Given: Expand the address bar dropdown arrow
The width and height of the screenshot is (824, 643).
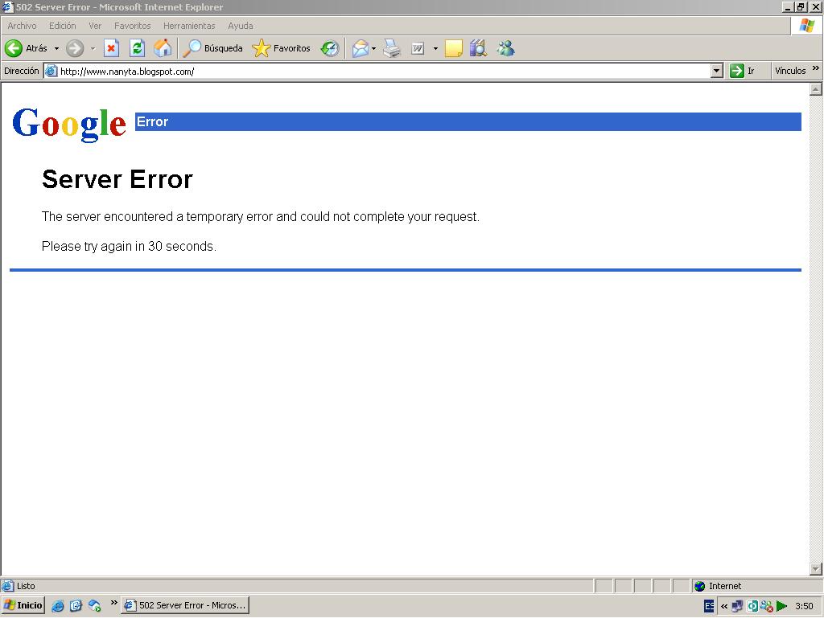Looking at the screenshot, I should pyautogui.click(x=716, y=71).
